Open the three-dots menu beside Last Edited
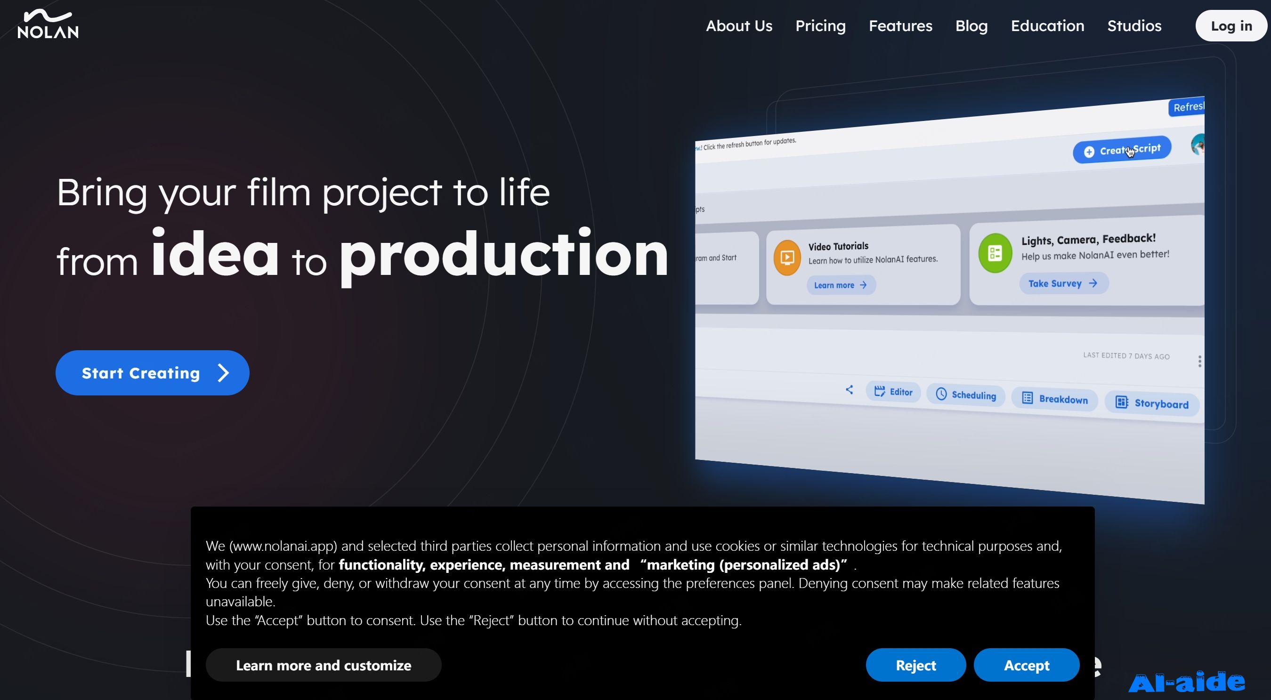The width and height of the screenshot is (1271, 700). [1199, 361]
